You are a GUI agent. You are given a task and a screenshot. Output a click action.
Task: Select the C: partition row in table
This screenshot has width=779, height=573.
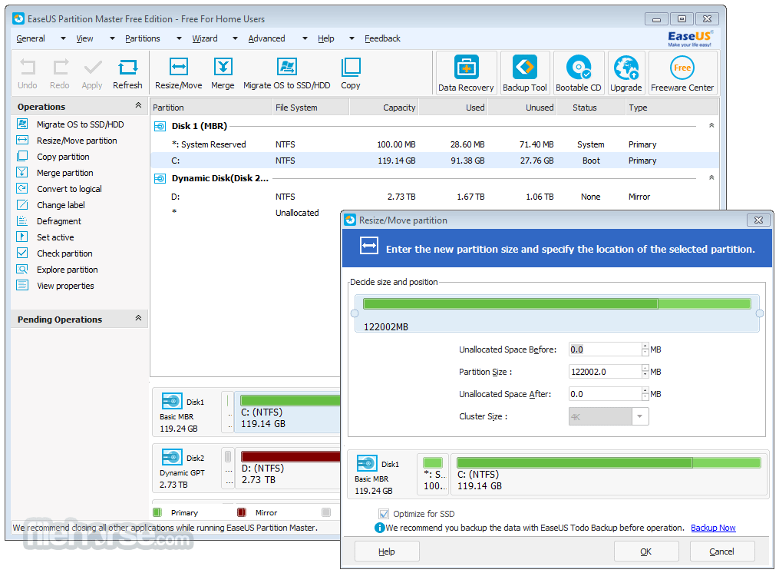(434, 161)
